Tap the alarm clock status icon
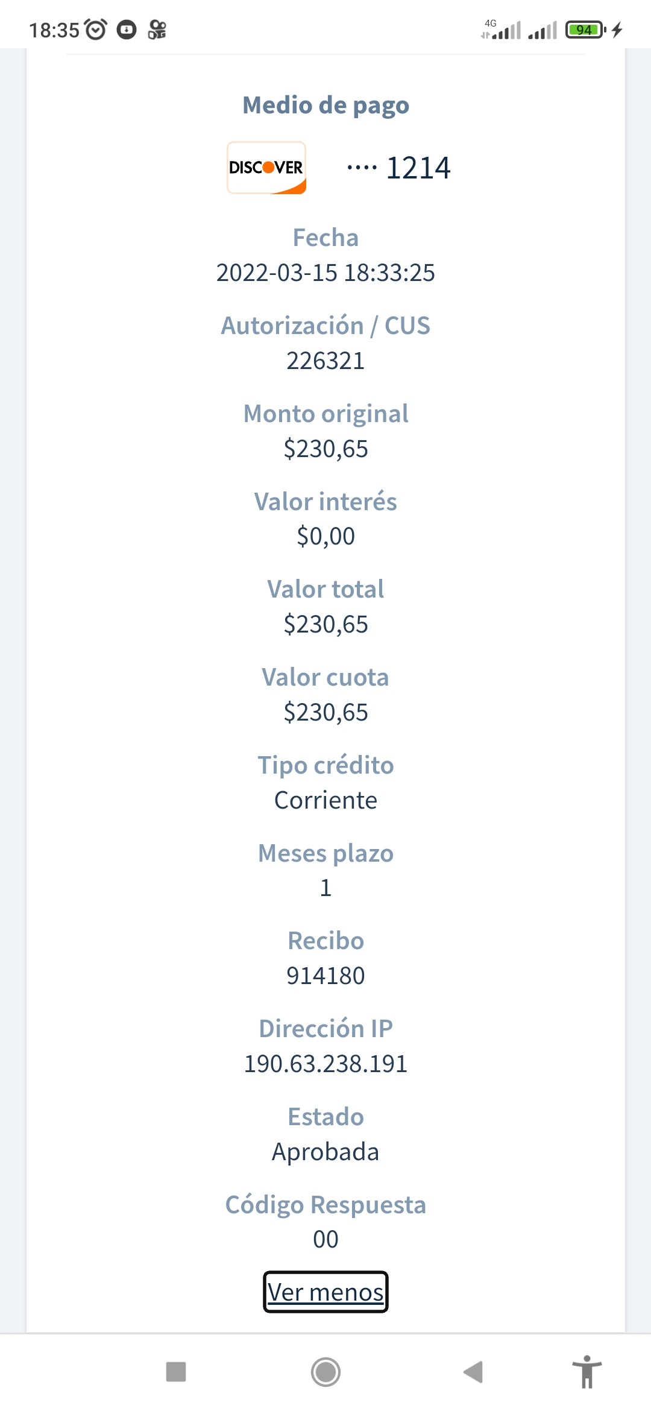Image resolution: width=651 pixels, height=1411 pixels. click(x=95, y=30)
